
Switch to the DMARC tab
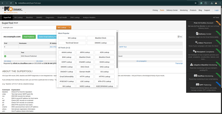point(39,17)
